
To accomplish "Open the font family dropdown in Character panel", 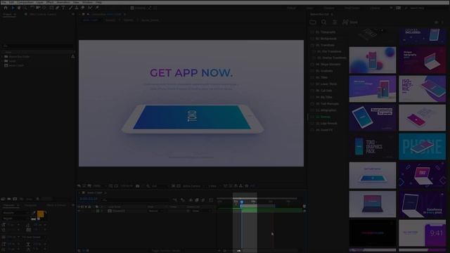I will click(16, 213).
